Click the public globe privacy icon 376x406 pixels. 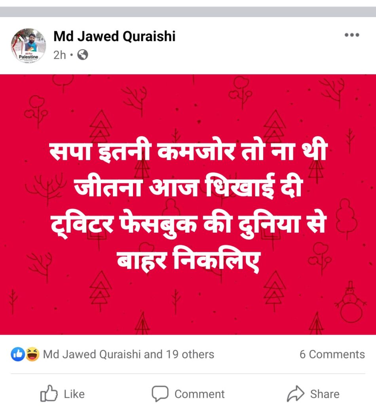click(x=83, y=55)
